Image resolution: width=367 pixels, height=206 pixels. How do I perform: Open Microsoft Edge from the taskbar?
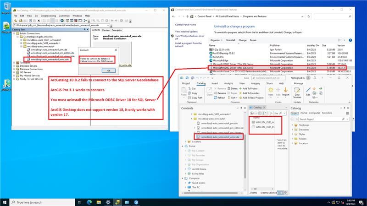[x=89, y=202]
